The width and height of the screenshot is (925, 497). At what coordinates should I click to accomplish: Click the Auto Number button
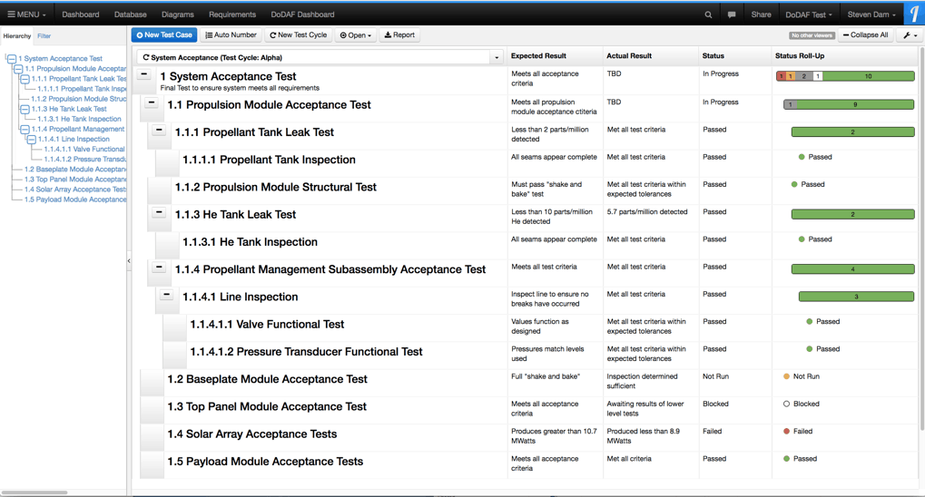pyautogui.click(x=231, y=35)
